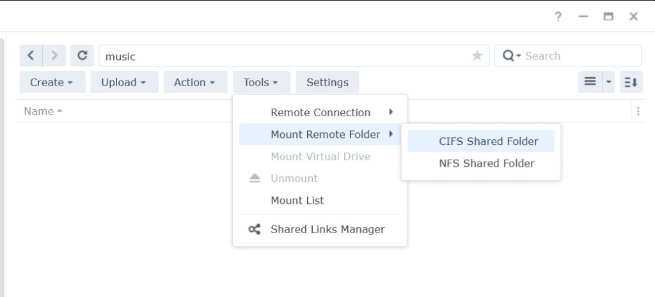Expand the Create dropdown button
The height and width of the screenshot is (297, 655).
tap(52, 82)
